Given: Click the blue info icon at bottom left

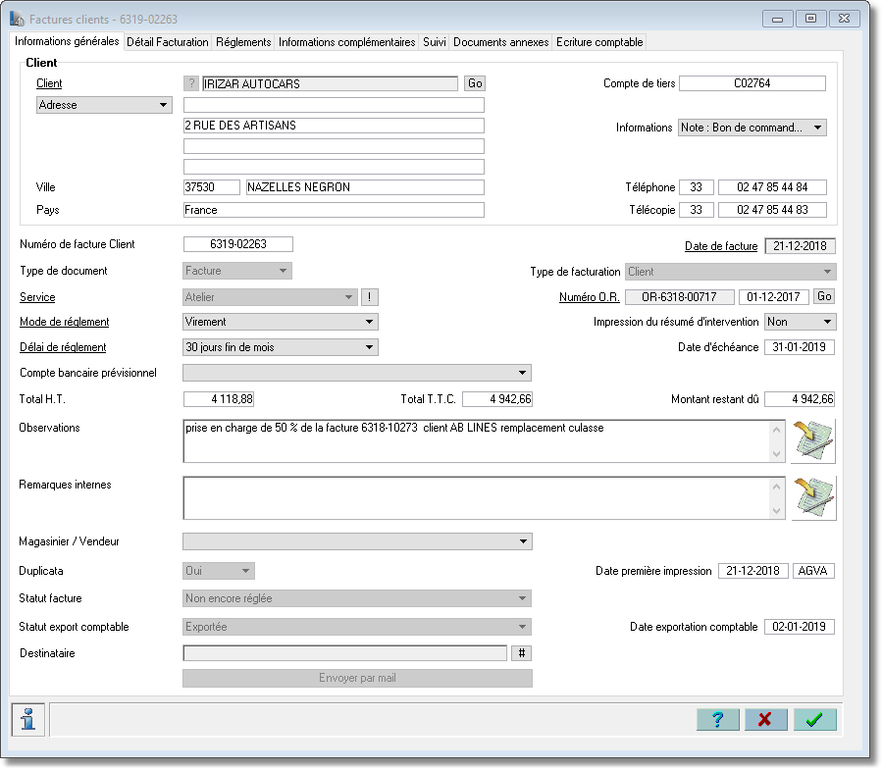Looking at the screenshot, I should [x=28, y=719].
